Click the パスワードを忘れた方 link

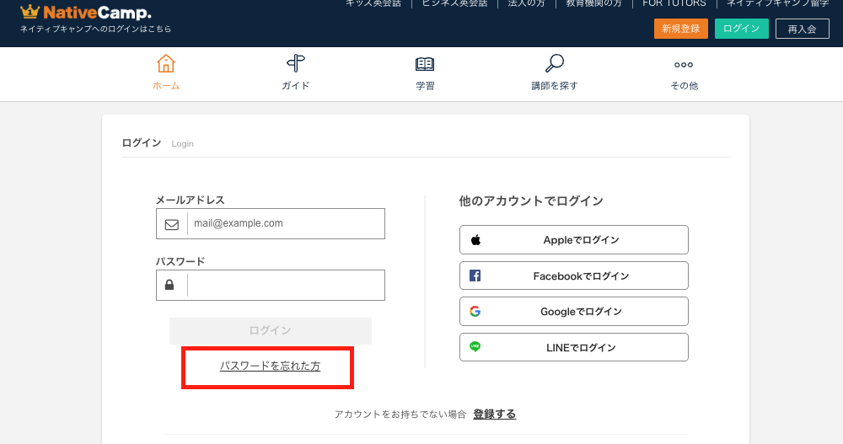(x=270, y=366)
